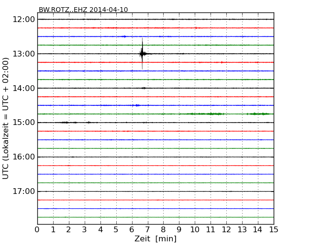The width and height of the screenshot is (311, 249).
Task: Click the plot title BW.ROTZ..EHZ 2014-04-10
Action: click(x=83, y=10)
